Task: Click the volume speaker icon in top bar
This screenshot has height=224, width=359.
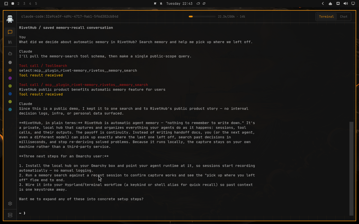Action: 346,4
